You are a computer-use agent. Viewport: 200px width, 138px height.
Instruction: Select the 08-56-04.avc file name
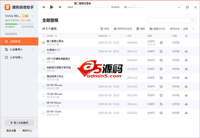pyautogui.click(x=54, y=103)
